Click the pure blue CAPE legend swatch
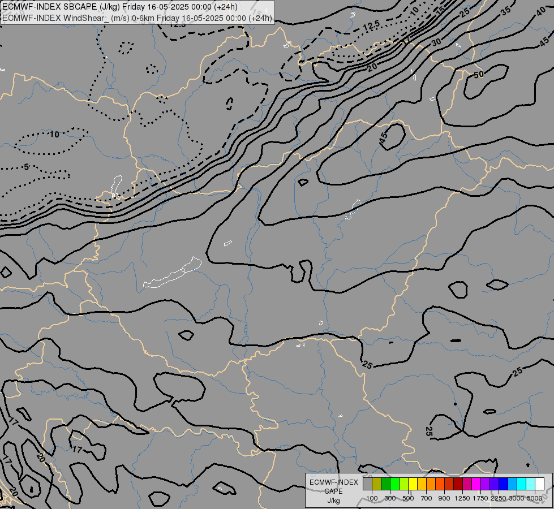The image size is (554, 509). click(x=503, y=484)
